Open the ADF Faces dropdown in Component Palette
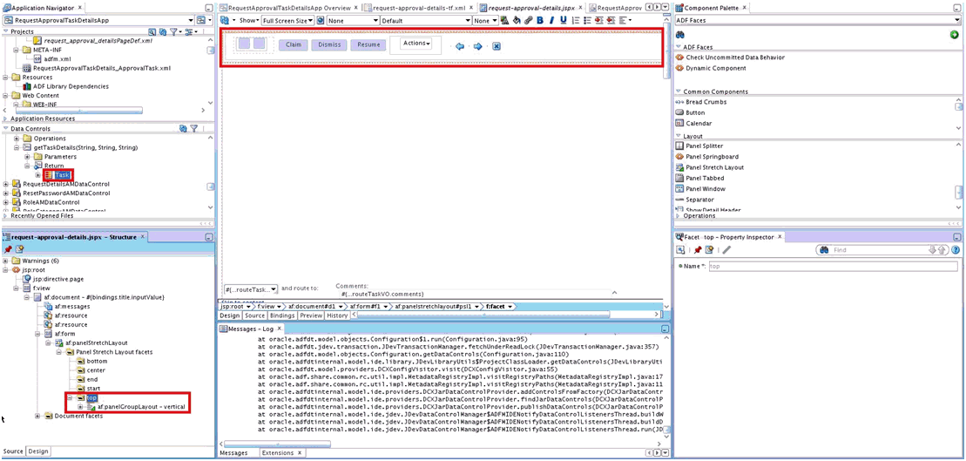Image resolution: width=966 pixels, height=461 pixels. [x=818, y=20]
